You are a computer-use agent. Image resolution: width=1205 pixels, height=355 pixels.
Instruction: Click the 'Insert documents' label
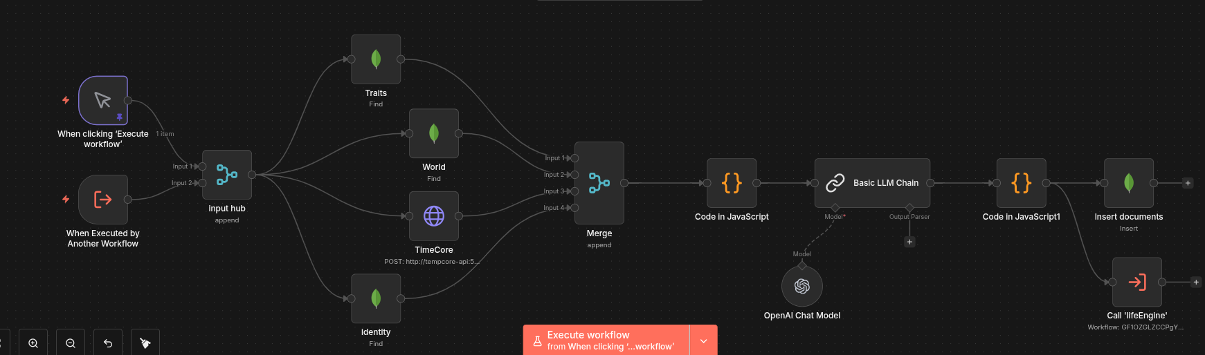click(x=1129, y=217)
